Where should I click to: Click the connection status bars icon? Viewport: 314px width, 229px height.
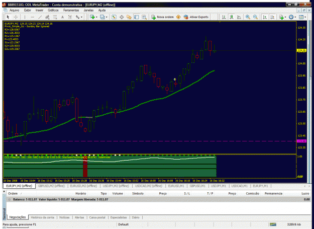tap(273, 224)
